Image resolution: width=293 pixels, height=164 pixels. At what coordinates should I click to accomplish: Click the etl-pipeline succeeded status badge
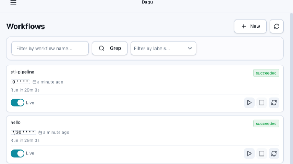[266, 73]
